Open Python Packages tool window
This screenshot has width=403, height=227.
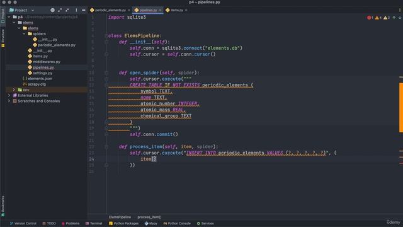(123, 223)
